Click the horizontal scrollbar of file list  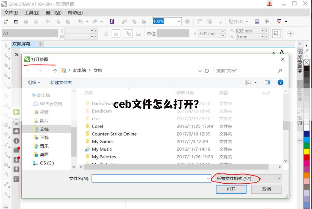(176, 167)
